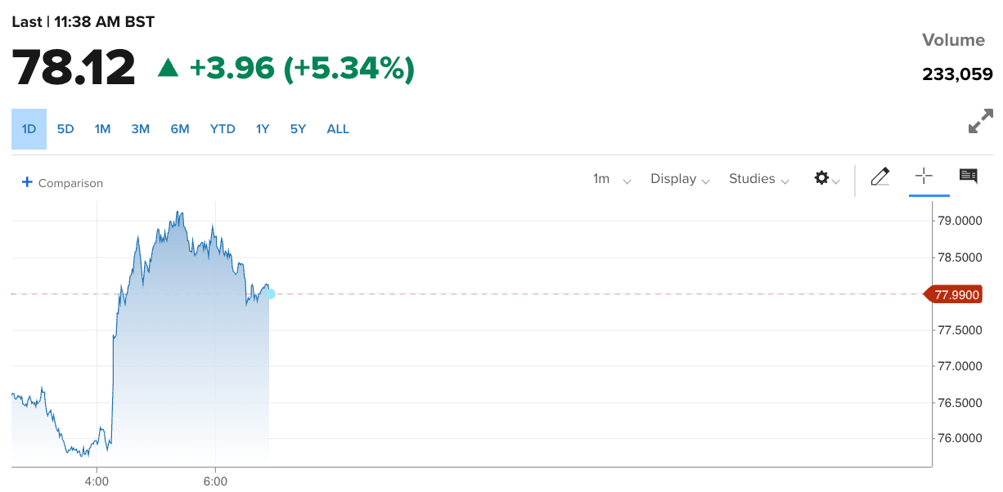Click the green up-arrow price indicator

coord(168,68)
